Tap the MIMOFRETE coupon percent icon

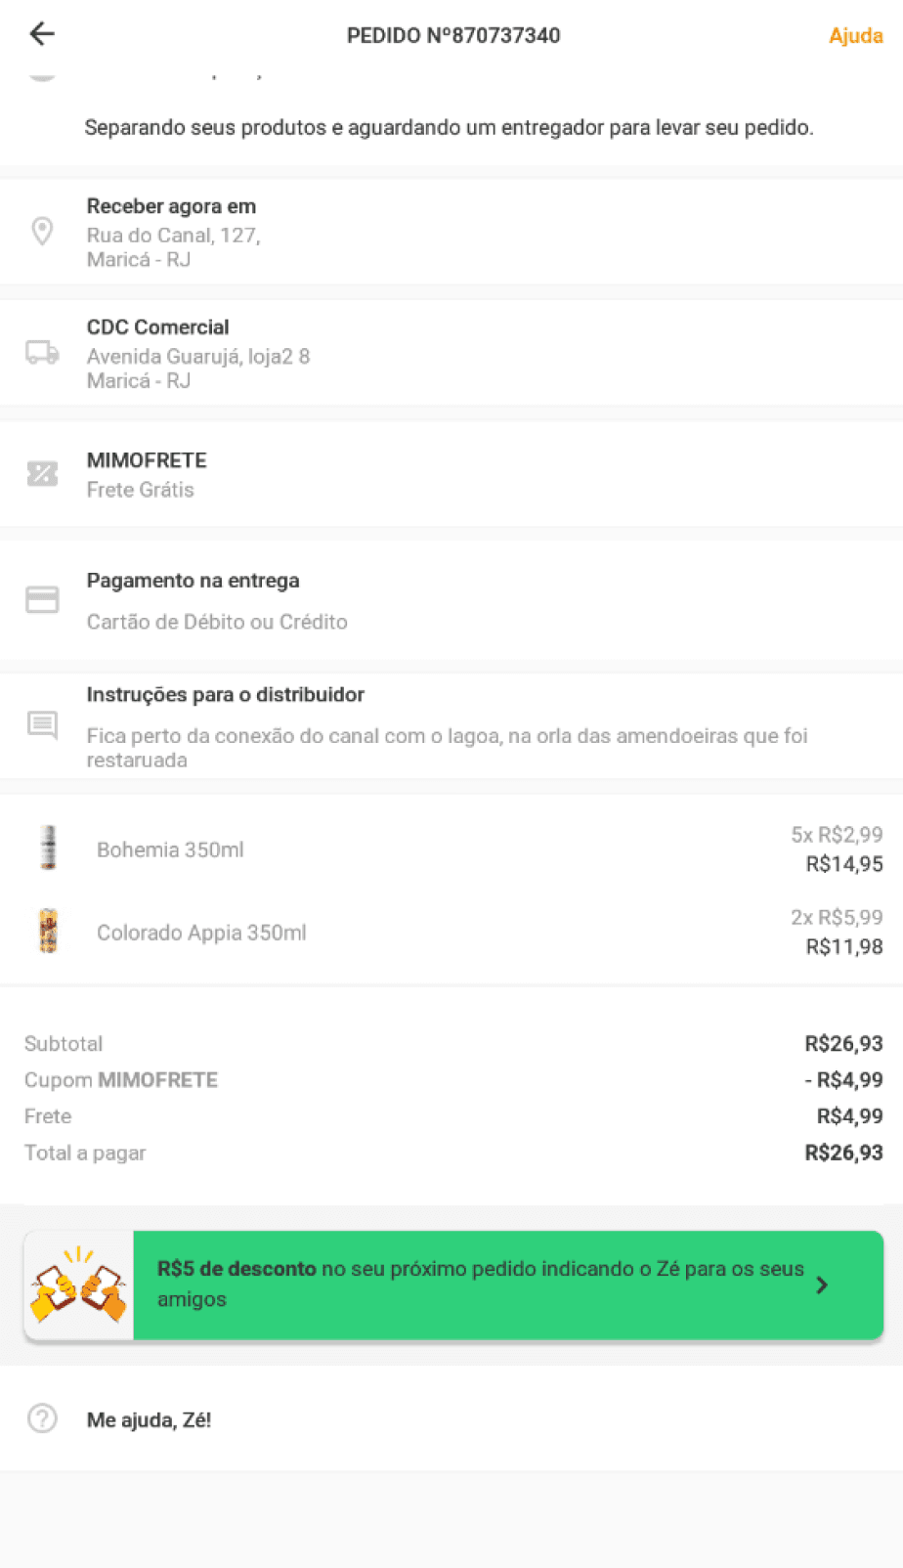click(42, 474)
